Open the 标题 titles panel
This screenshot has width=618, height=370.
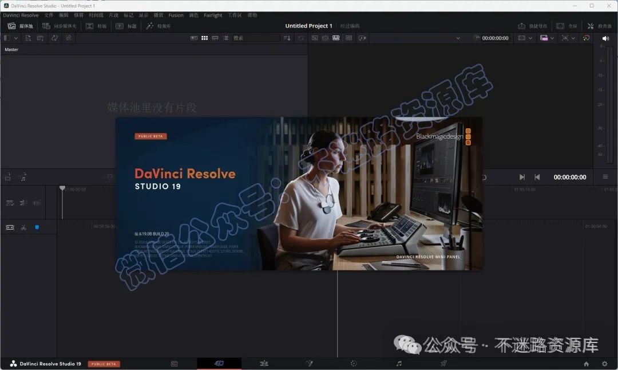coord(126,26)
